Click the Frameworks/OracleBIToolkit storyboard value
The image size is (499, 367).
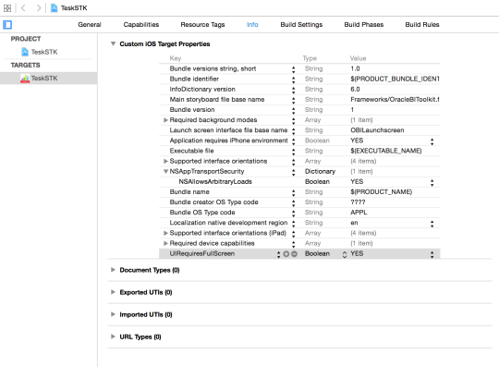click(x=395, y=99)
